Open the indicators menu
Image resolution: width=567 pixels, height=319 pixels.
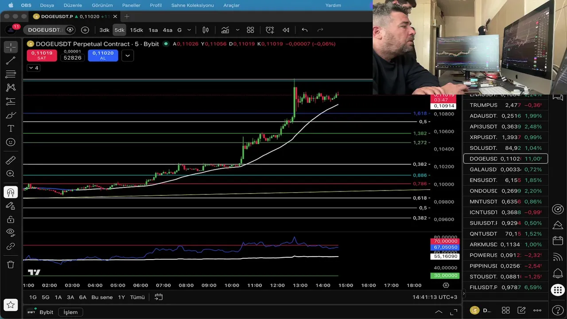click(225, 30)
